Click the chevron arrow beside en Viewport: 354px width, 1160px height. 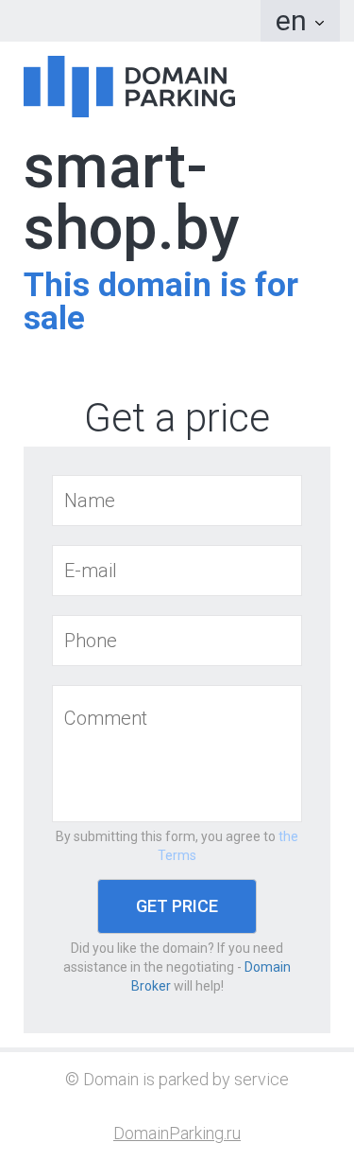(x=319, y=23)
